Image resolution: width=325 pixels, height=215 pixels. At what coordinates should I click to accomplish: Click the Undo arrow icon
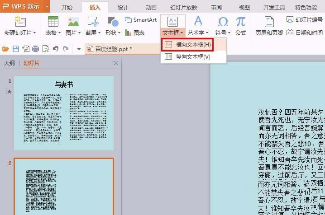[55, 49]
